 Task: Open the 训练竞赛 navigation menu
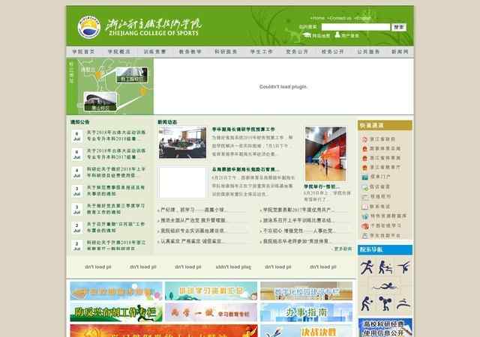[154, 52]
